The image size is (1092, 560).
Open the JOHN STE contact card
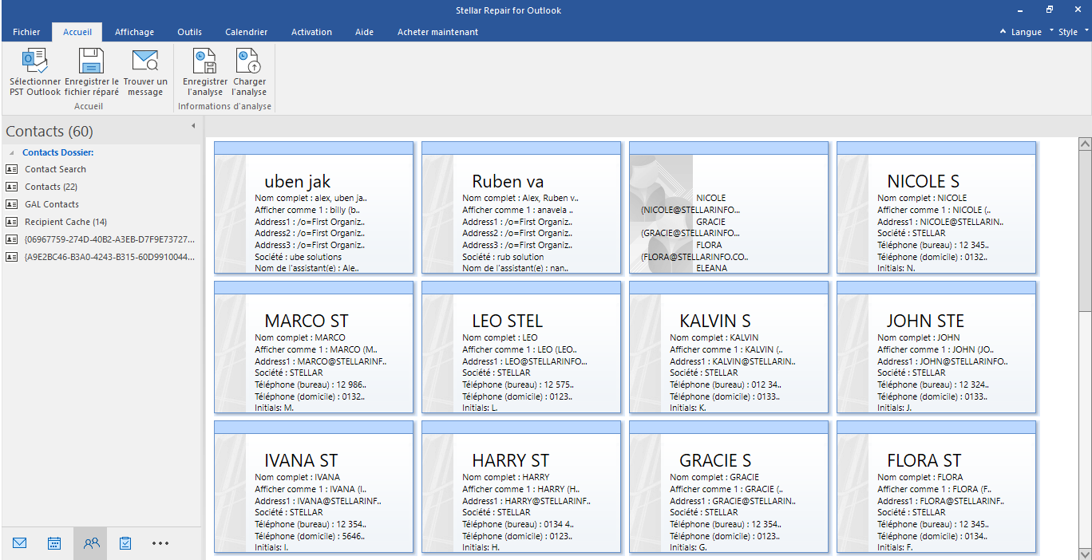point(936,347)
